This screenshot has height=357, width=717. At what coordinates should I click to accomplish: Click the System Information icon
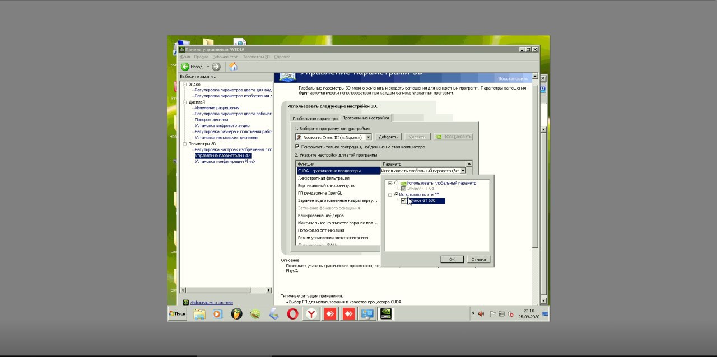(x=186, y=302)
